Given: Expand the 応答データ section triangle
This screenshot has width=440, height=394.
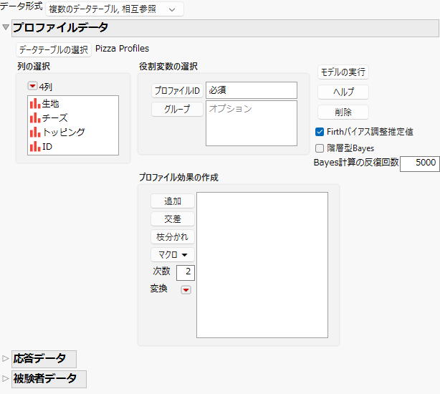Looking at the screenshot, I should [5, 358].
